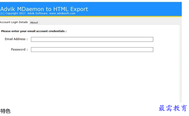Click the copyright line mentioning www.adviksoft.com
The width and height of the screenshot is (189, 116).
pyautogui.click(x=38, y=13)
